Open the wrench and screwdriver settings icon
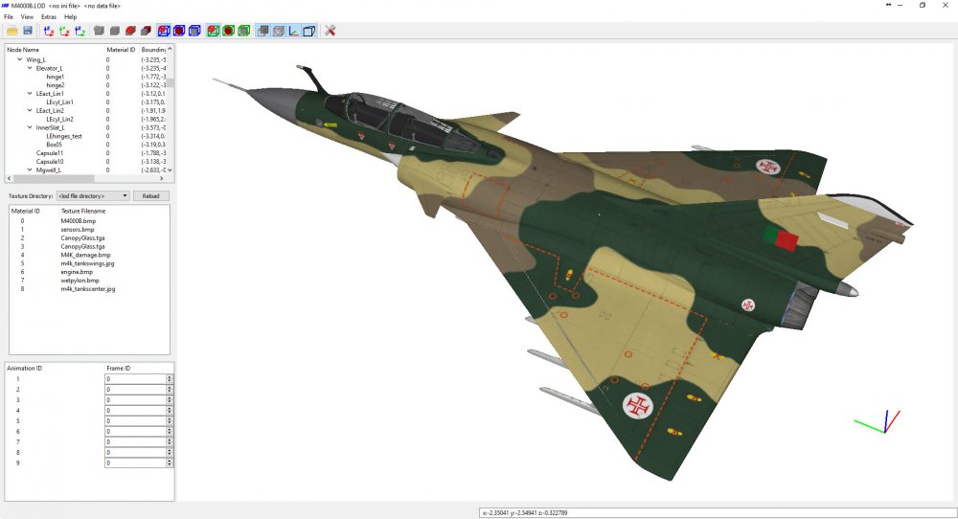958x519 pixels. tap(330, 31)
